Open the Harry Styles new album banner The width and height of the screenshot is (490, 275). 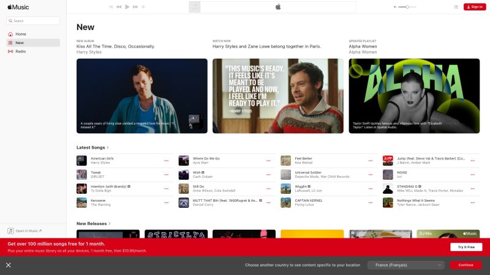click(142, 96)
